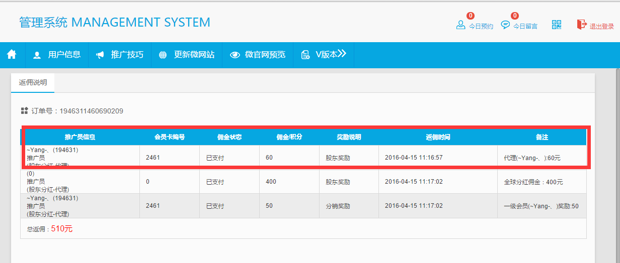This screenshot has width=620, height=263.
Task: Click the 推广员信息 column header
Action: pos(80,137)
